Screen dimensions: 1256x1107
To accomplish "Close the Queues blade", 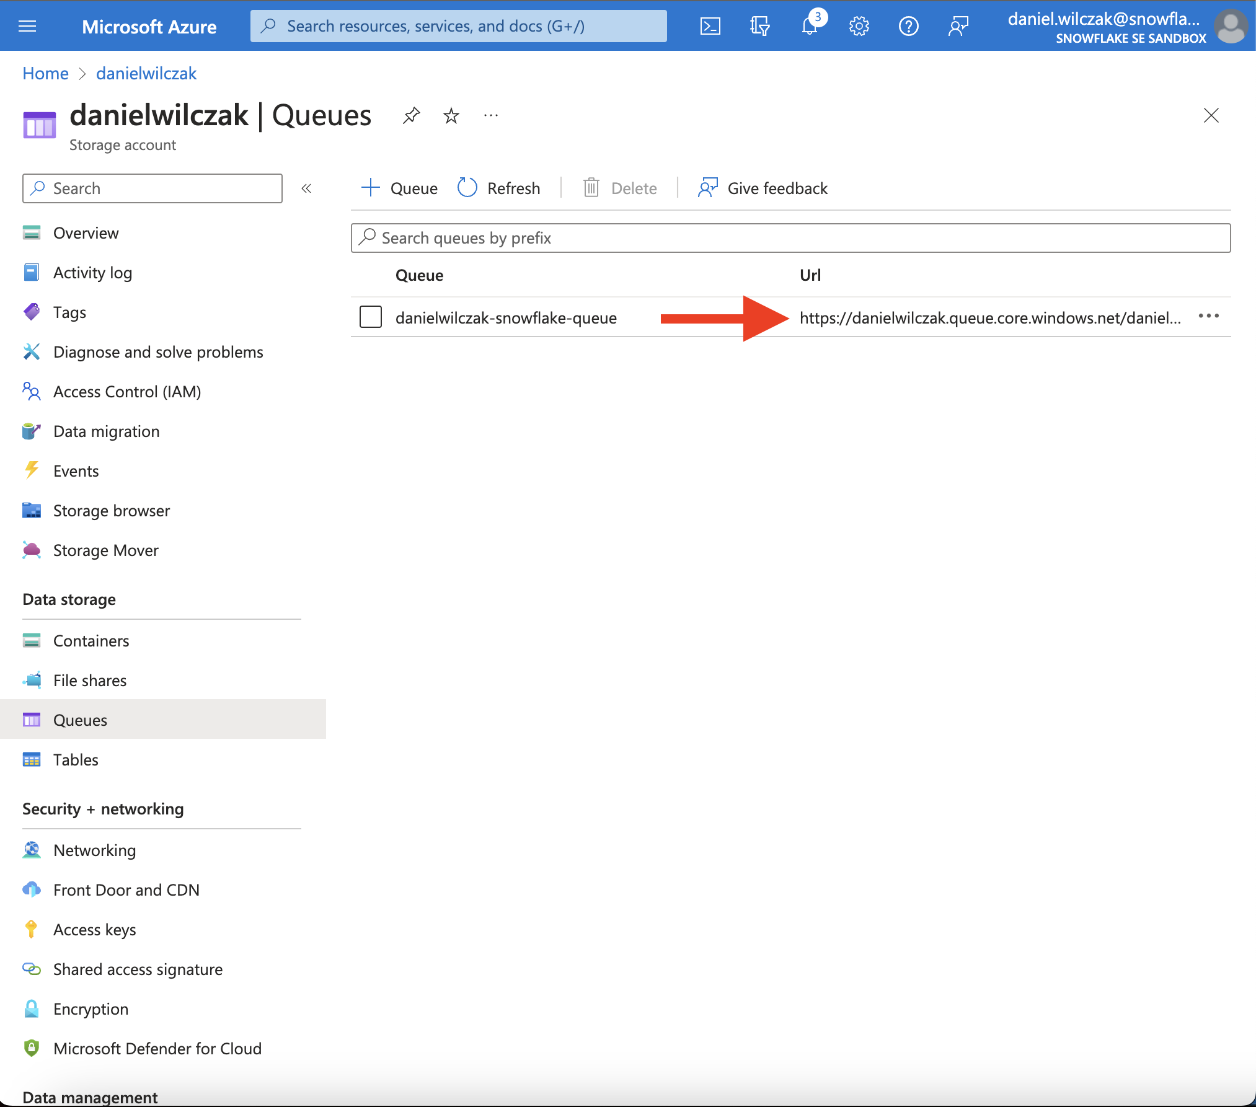I will 1211,115.
